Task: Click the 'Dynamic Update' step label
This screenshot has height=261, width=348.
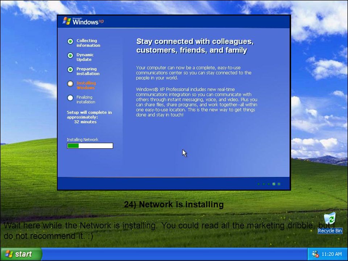Action: 85,57
